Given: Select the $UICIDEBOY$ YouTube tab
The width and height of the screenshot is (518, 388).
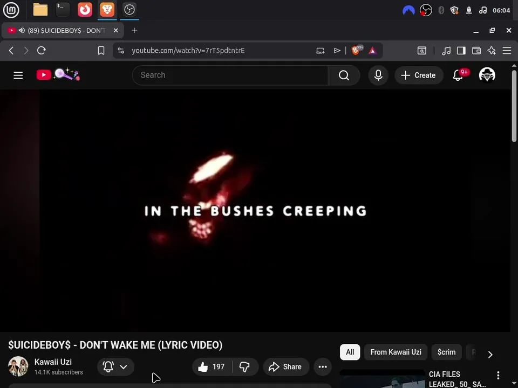Looking at the screenshot, I should [63, 30].
